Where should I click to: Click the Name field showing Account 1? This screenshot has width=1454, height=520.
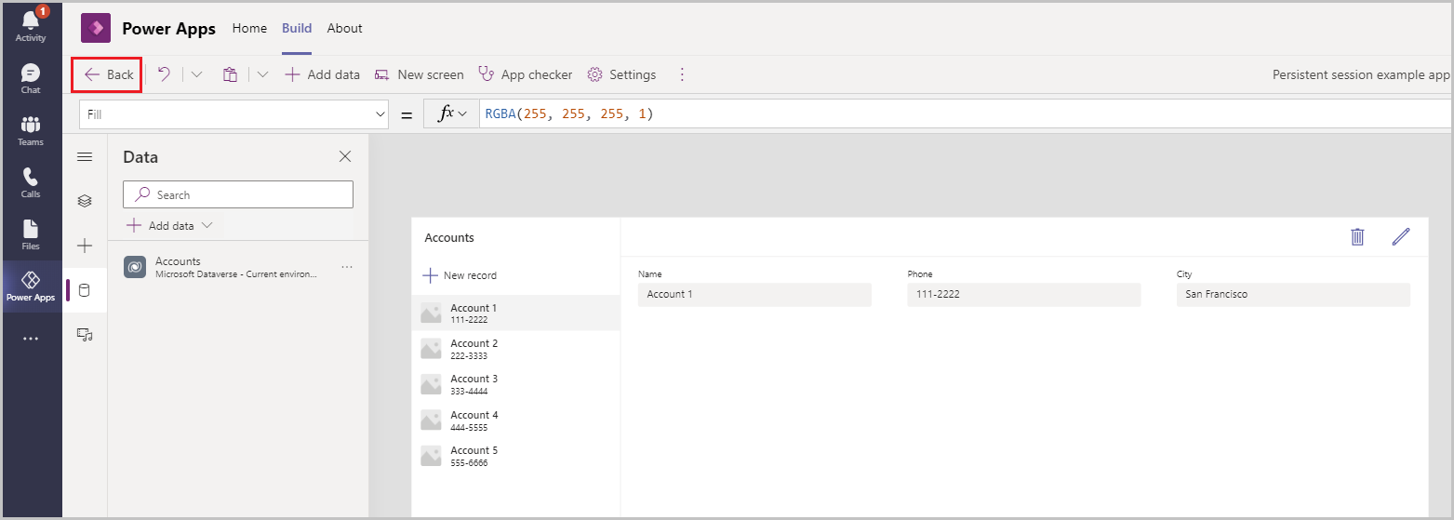(754, 294)
